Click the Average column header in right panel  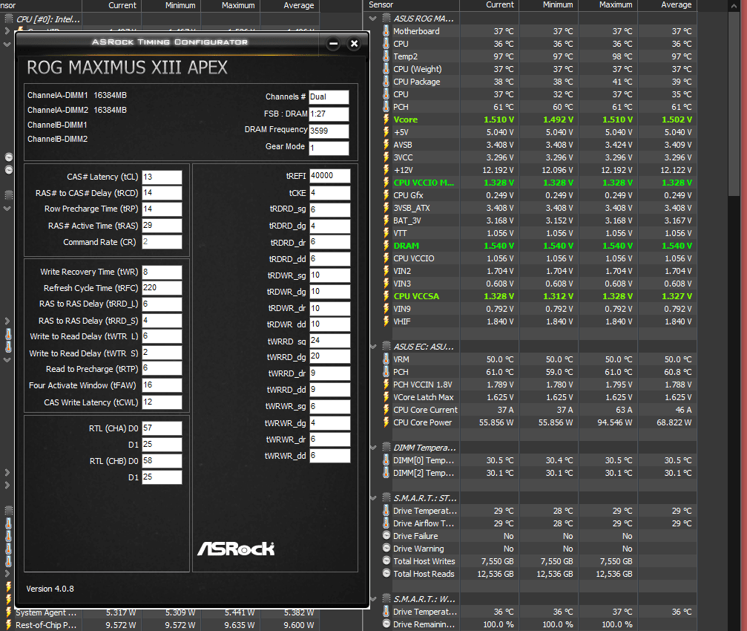tap(667, 5)
